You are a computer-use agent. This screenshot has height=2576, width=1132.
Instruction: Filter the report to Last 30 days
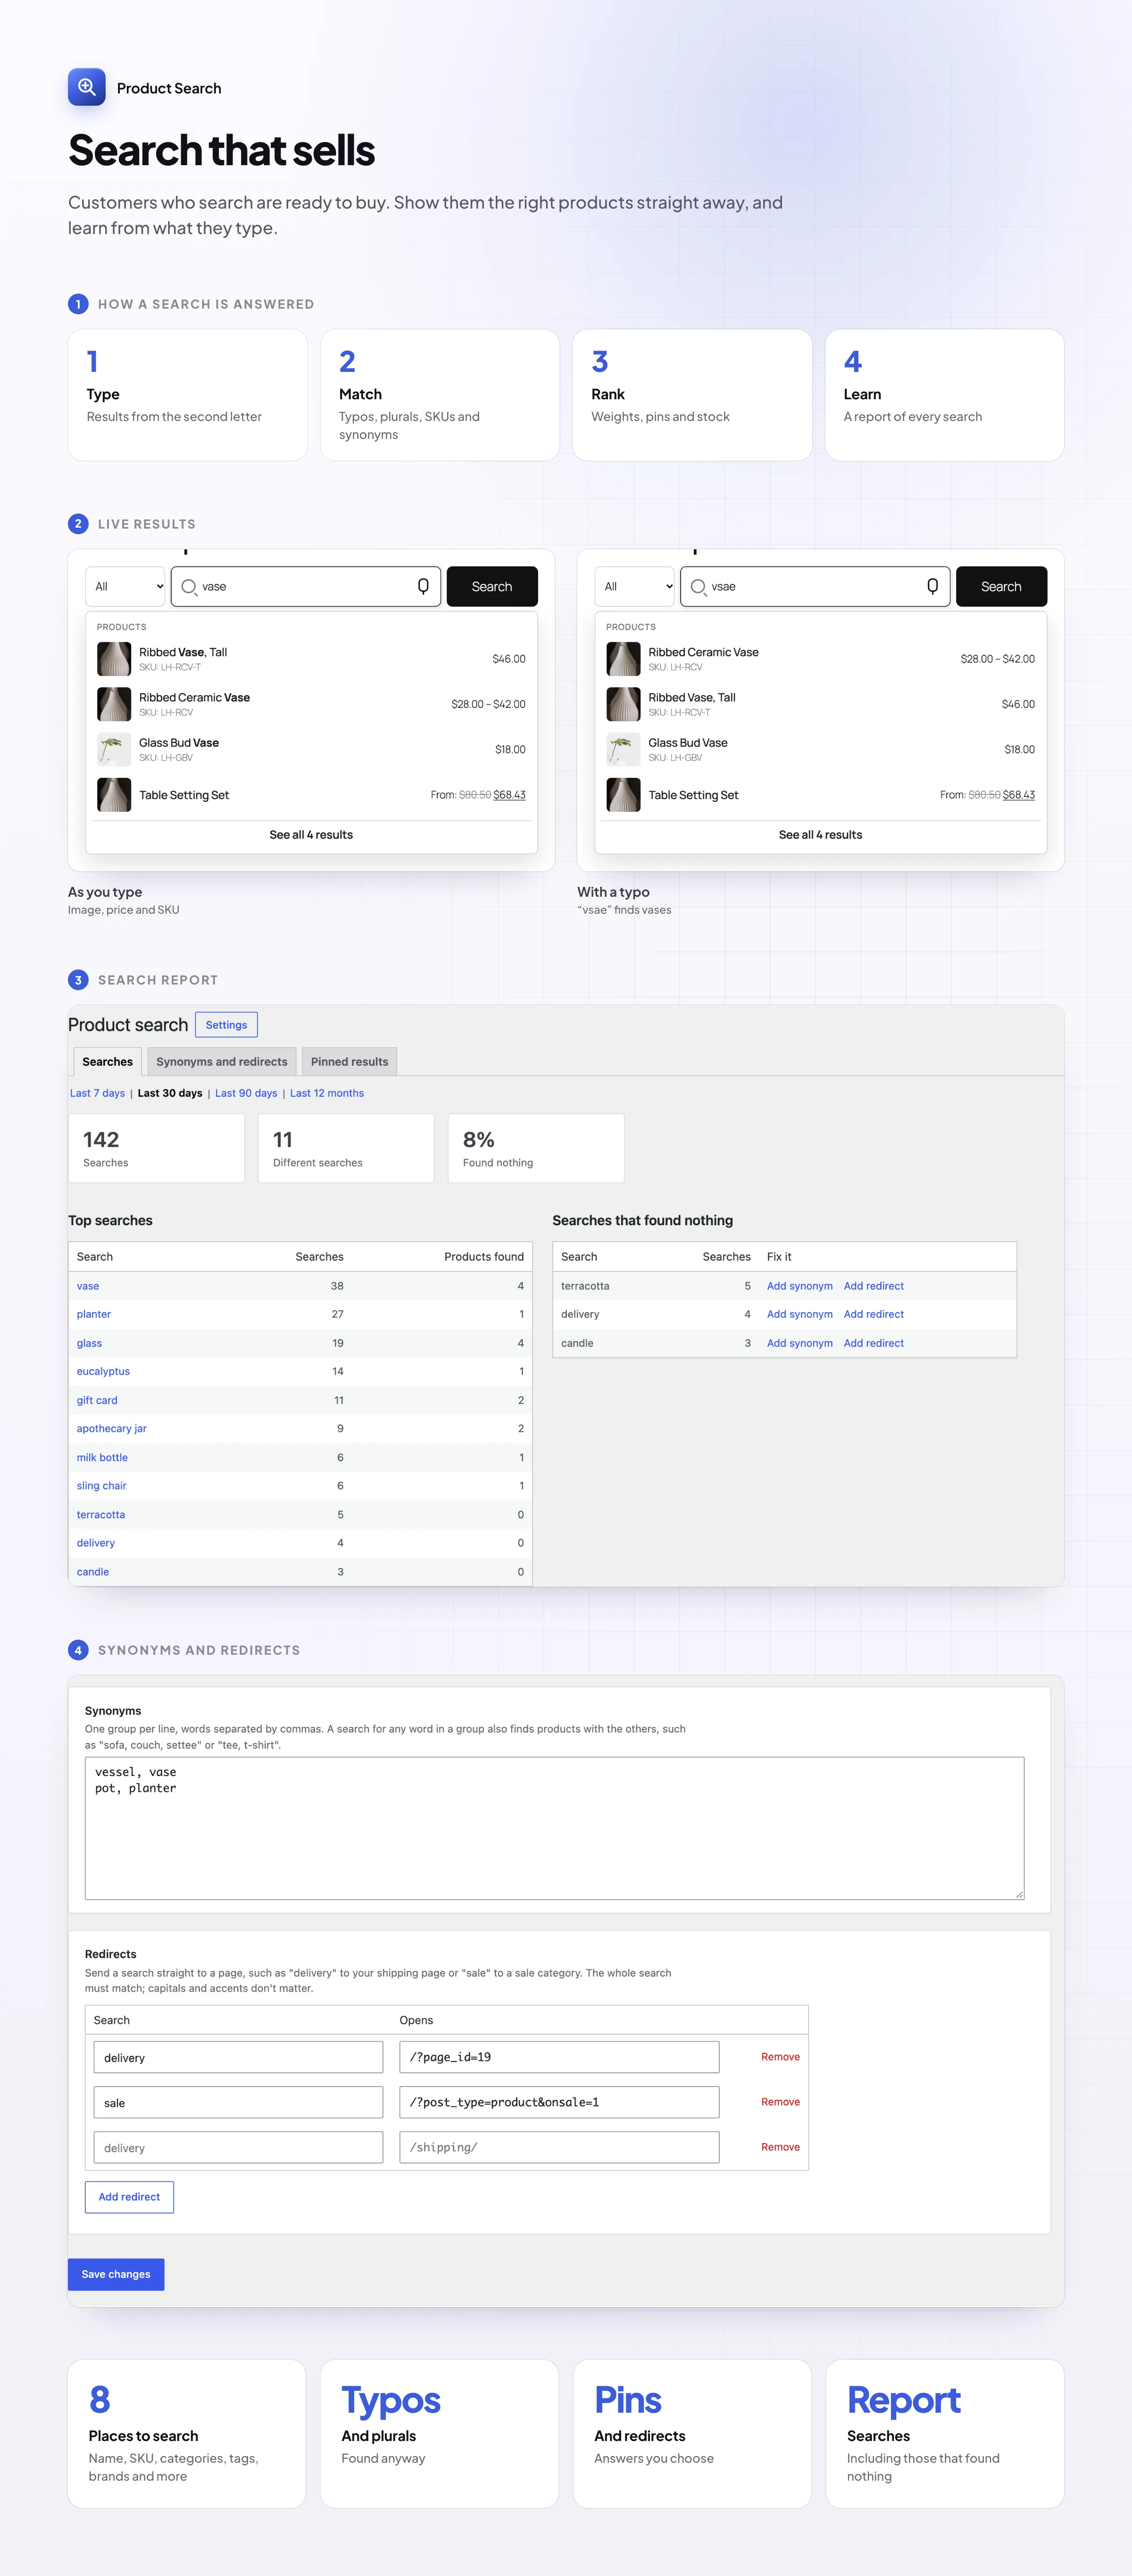point(170,1093)
